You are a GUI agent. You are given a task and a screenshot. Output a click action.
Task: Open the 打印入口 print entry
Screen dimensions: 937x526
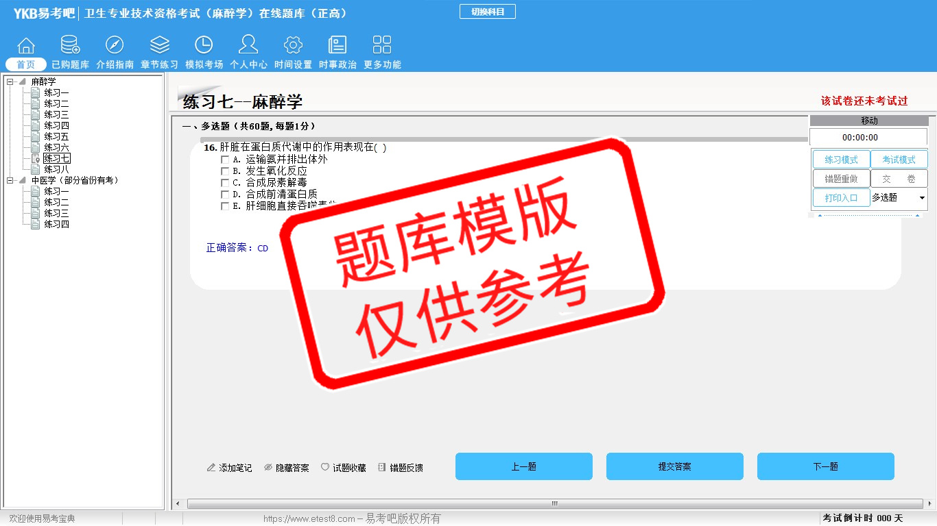pos(841,198)
